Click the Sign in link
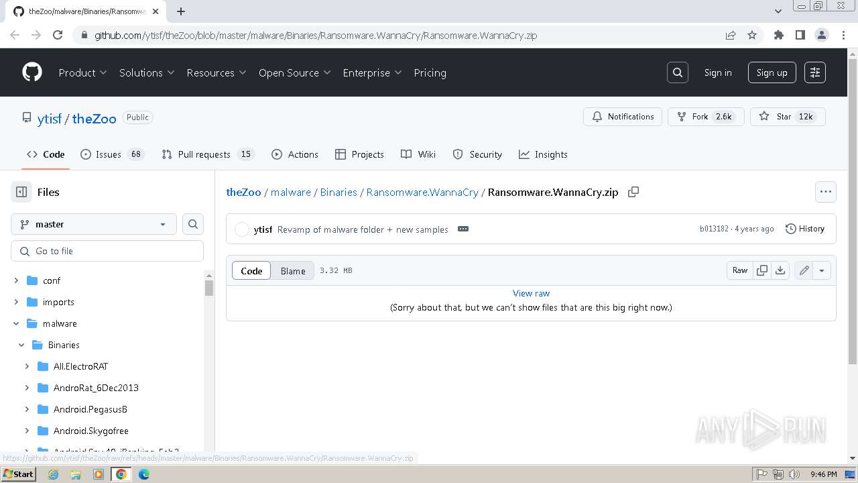The width and height of the screenshot is (858, 483). pyautogui.click(x=718, y=72)
